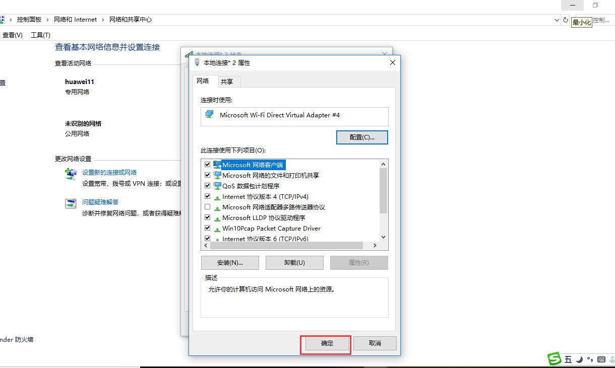Open the Sogou input method logo
The image size is (615, 368).
[555, 359]
